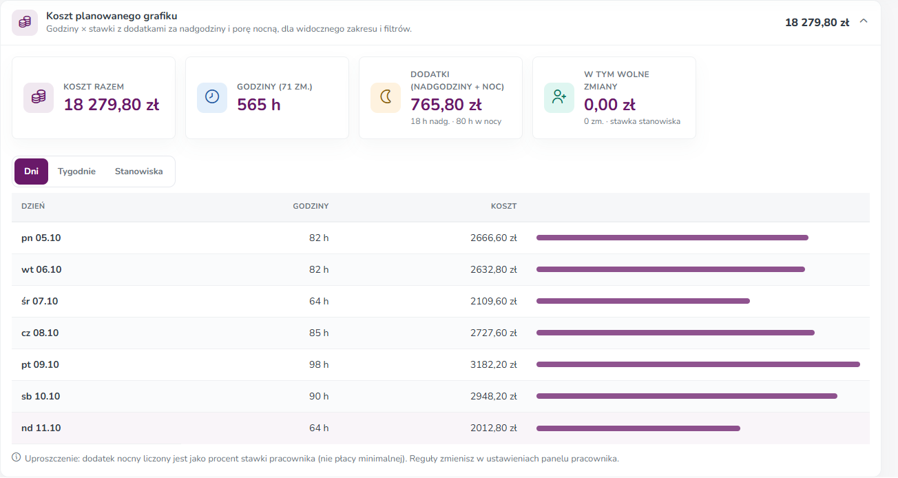The image size is (898, 478).
Task: Click the 2109,60 zł cost value
Action: coord(494,301)
